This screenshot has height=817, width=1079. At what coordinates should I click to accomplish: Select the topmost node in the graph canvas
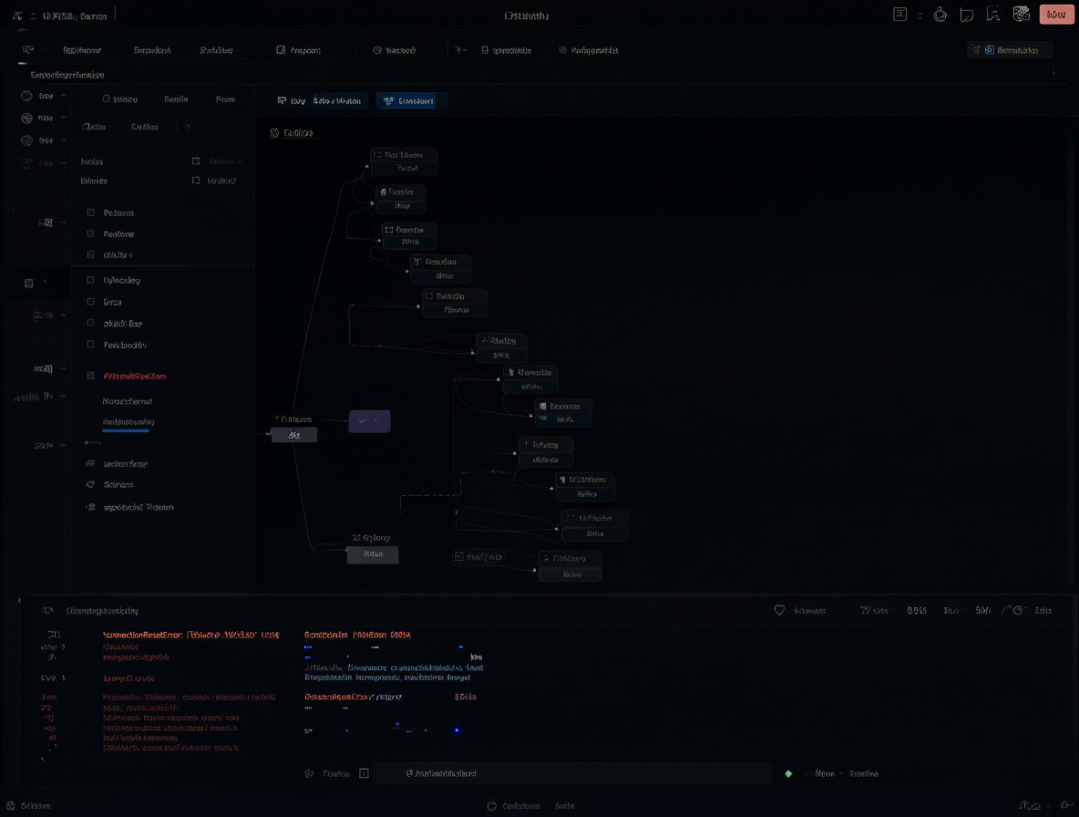pyautogui.click(x=404, y=161)
